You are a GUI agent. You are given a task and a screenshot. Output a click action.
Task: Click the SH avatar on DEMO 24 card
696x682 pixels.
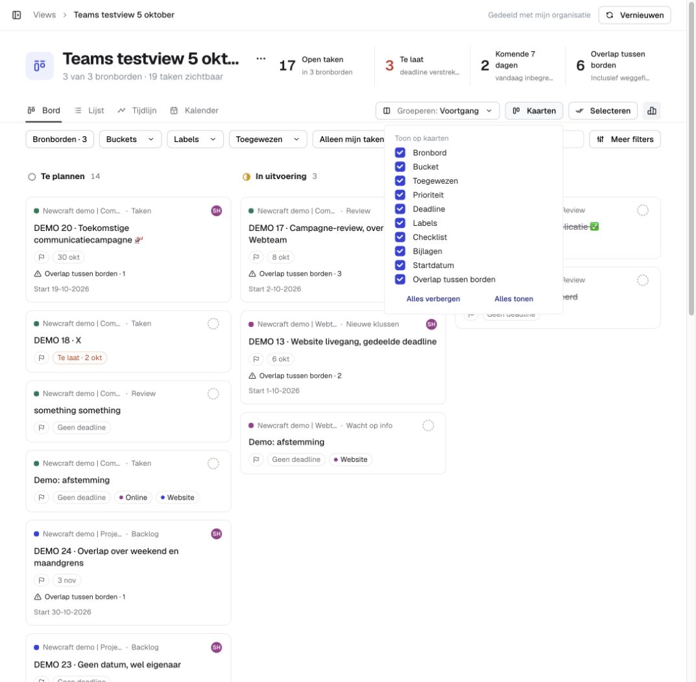click(x=217, y=533)
